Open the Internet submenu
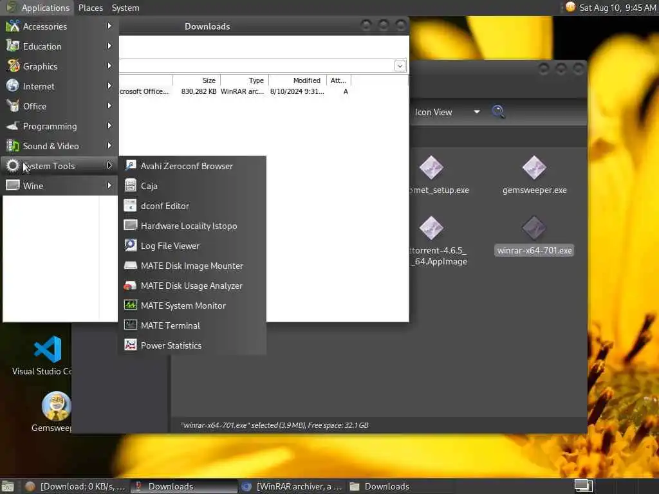The height and width of the screenshot is (494, 659). click(x=59, y=86)
